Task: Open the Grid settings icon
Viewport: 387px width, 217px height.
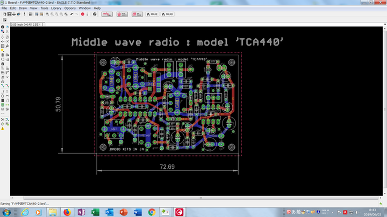Action: (x=3, y=20)
